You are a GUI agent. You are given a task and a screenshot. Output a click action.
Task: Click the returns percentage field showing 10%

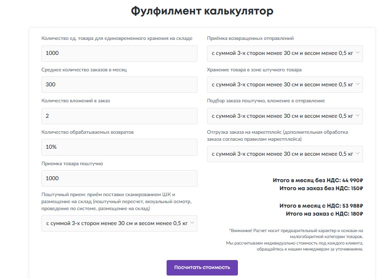pos(119,147)
